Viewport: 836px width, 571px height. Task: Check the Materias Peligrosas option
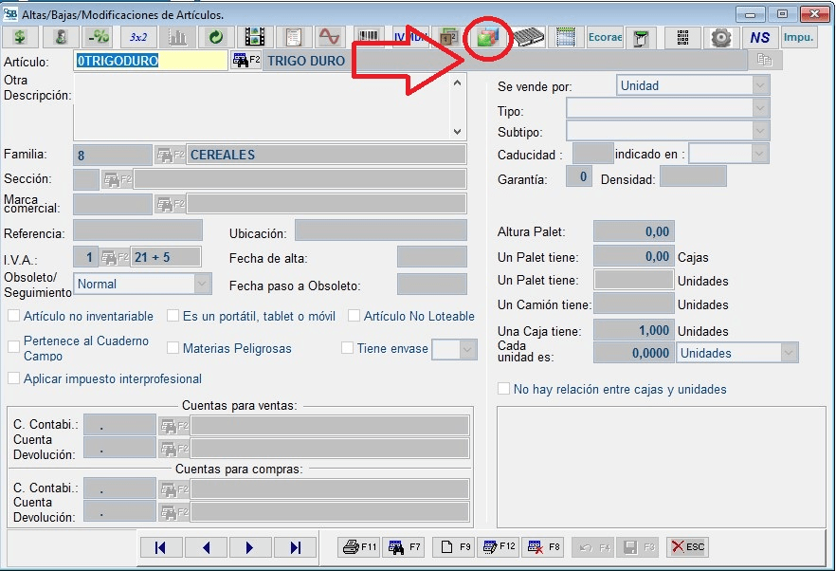pos(173,348)
